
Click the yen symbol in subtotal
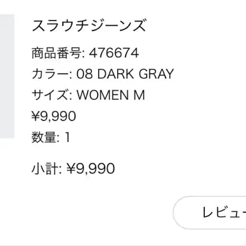click(x=71, y=168)
